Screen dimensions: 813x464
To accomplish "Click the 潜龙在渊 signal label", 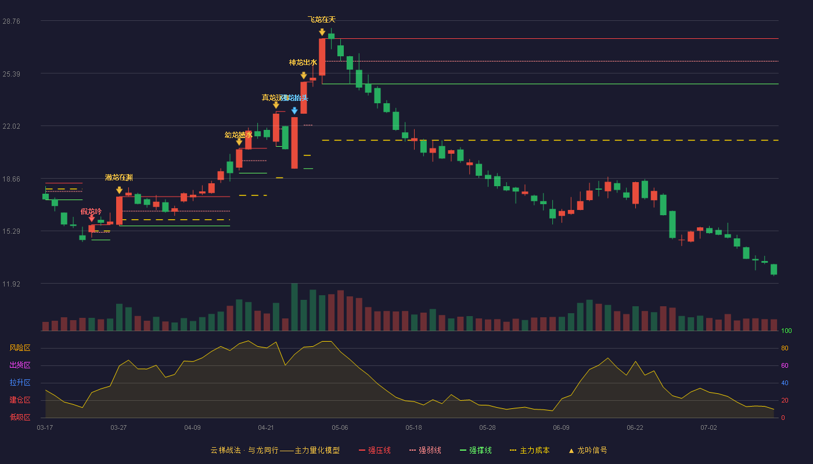I will point(119,177).
